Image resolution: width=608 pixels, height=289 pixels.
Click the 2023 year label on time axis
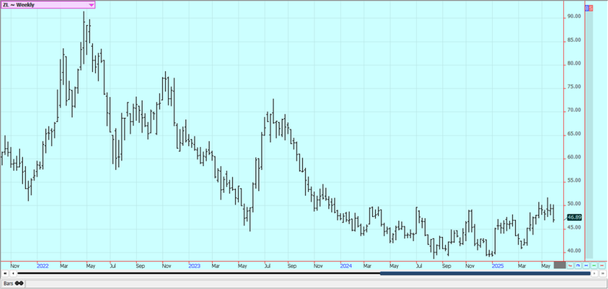tap(194, 266)
